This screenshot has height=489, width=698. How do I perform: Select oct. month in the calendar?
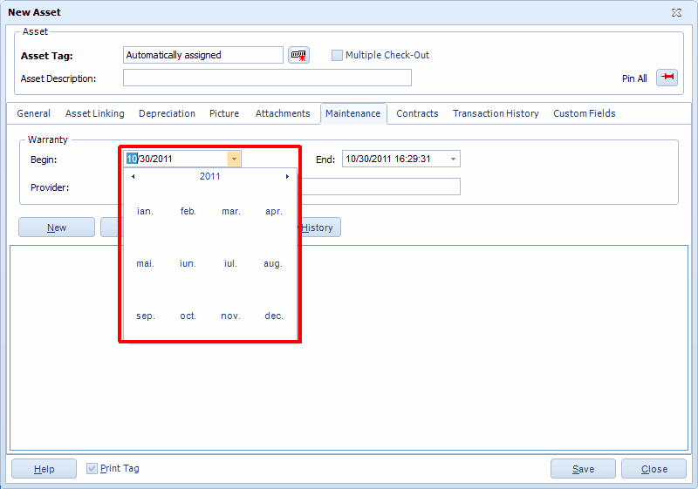[x=188, y=316]
